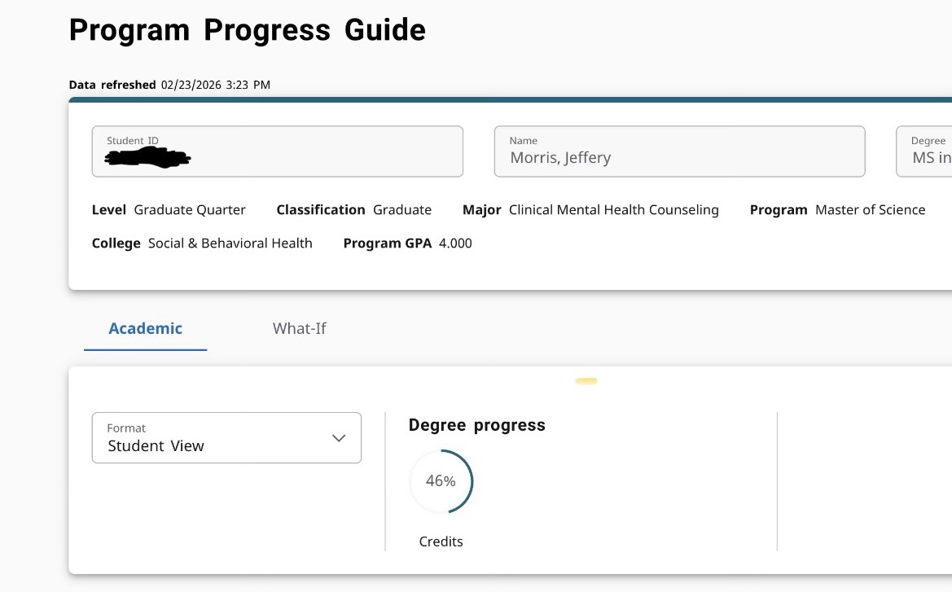Click the Degree progress heading
Screen dimensions: 952x592
pyautogui.click(x=476, y=425)
